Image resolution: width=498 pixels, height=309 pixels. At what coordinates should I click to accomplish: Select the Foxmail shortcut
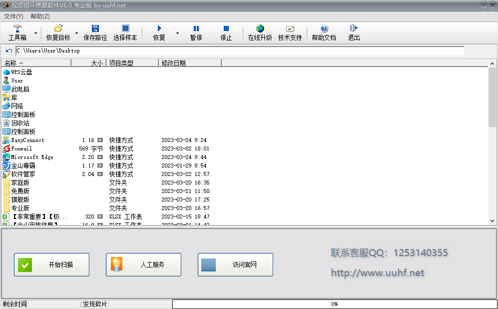(x=17, y=148)
